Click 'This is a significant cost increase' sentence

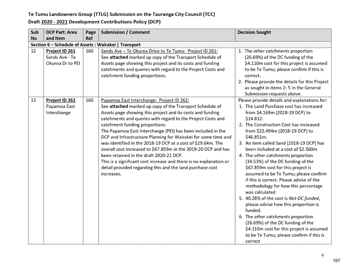tap(165, 168)
